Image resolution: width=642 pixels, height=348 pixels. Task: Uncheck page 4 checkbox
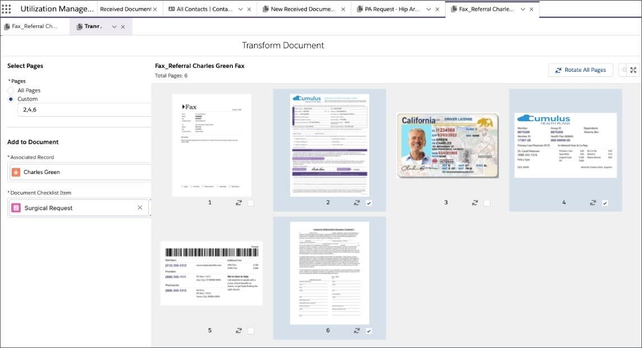[605, 203]
